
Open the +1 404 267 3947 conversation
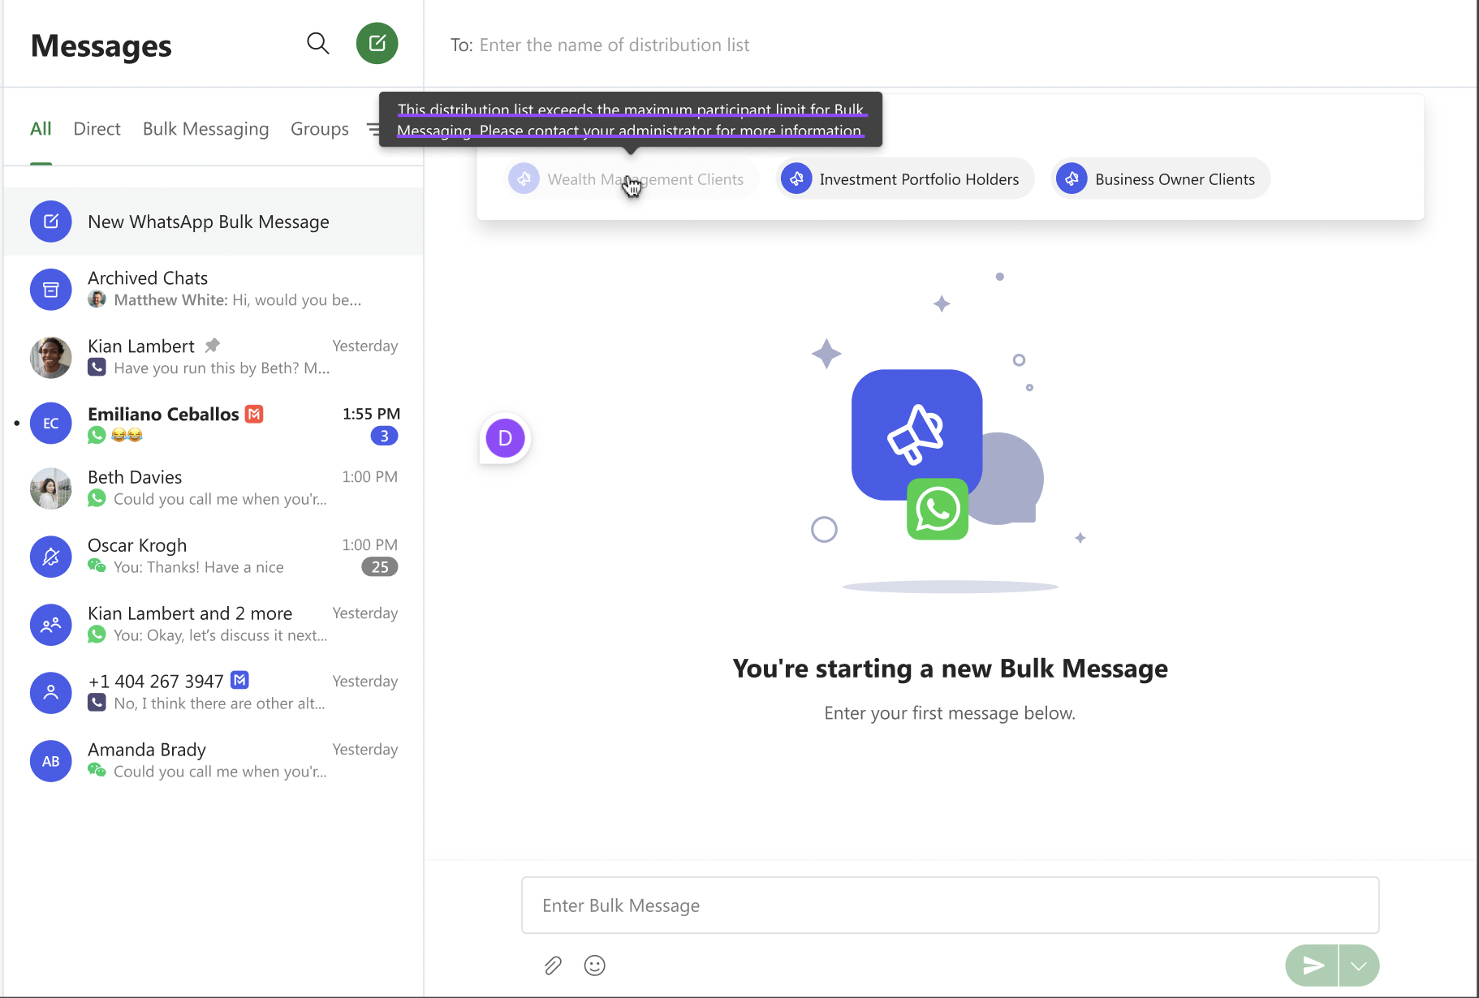[213, 693]
